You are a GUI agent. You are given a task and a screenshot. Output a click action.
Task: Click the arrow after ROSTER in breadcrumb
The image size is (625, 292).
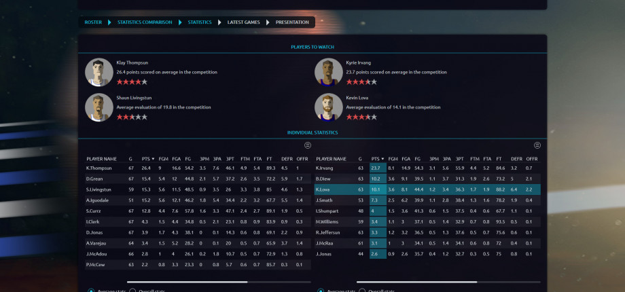coord(109,22)
